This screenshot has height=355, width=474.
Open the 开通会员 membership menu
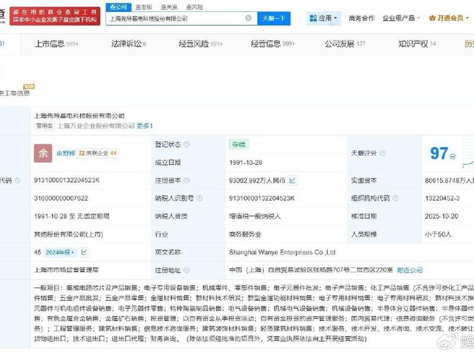click(449, 18)
